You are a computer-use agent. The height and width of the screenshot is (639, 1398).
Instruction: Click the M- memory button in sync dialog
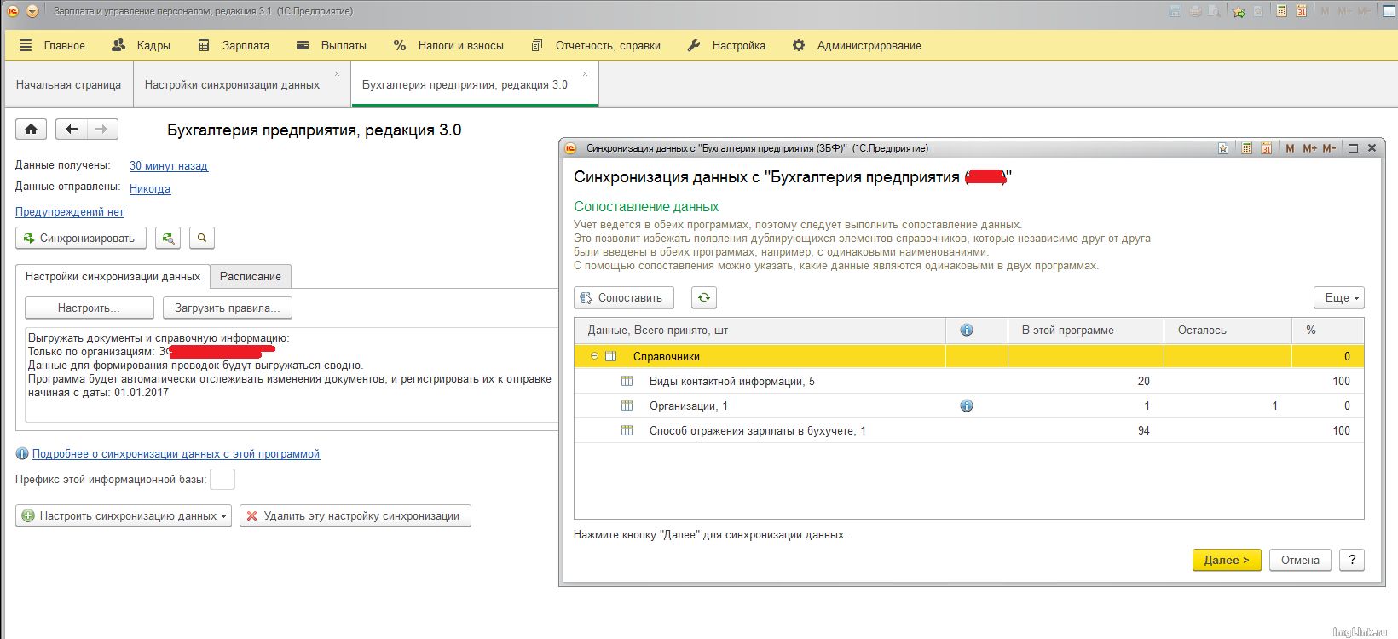tap(1329, 148)
